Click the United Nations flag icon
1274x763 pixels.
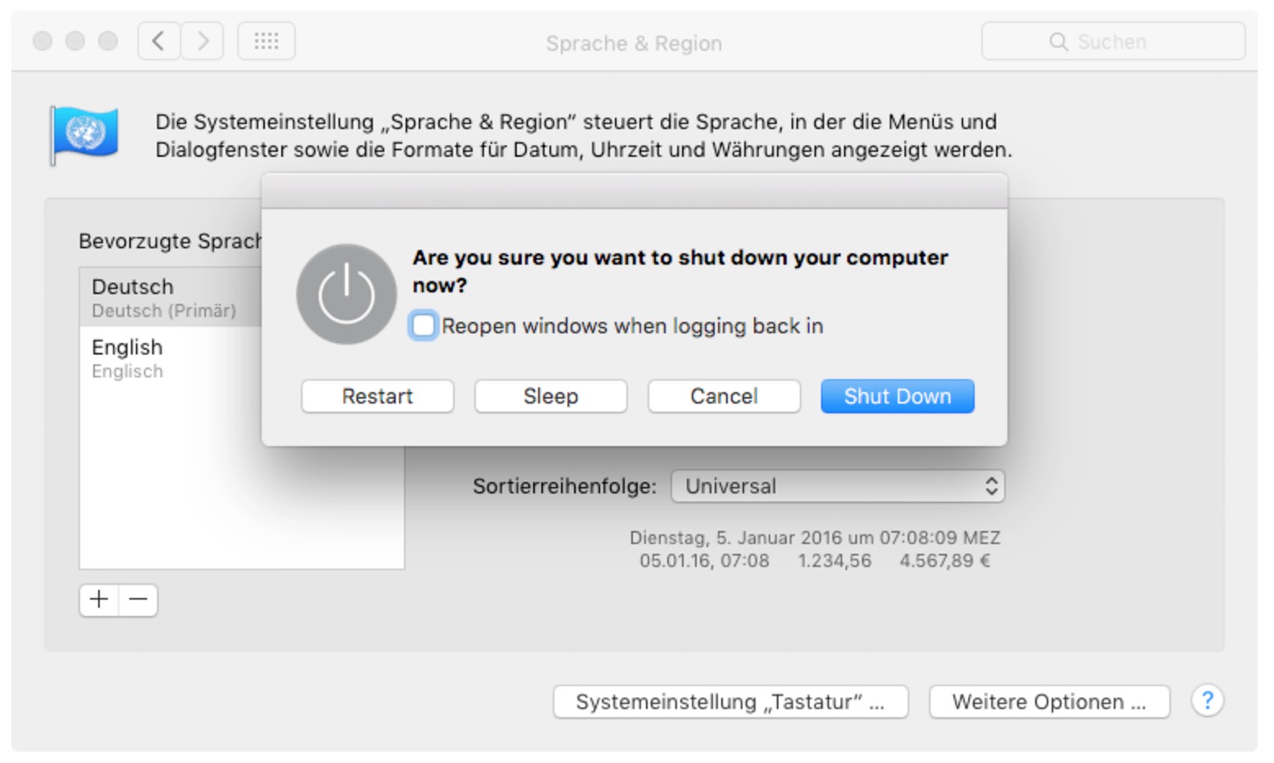(84, 135)
